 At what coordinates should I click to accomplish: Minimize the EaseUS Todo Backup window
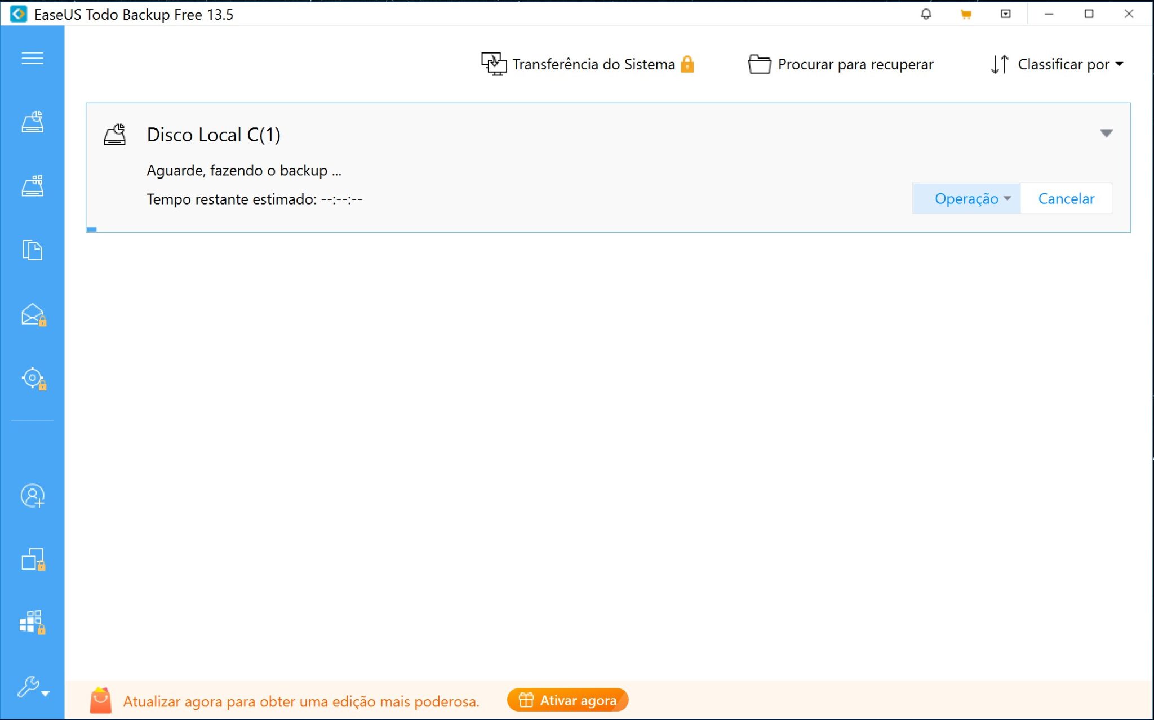(1049, 14)
